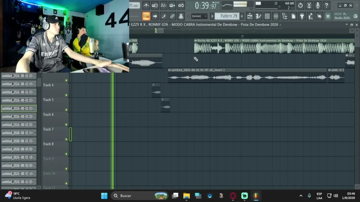
Task: Click the arrow left of Pattern 29
Action: (212, 16)
